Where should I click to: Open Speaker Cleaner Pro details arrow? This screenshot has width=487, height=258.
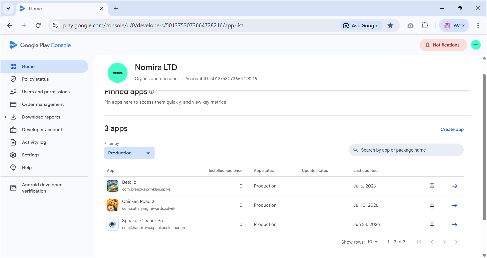455,225
